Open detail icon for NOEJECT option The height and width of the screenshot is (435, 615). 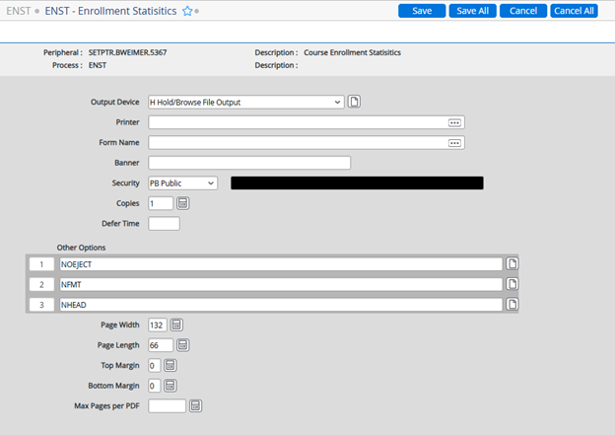click(x=512, y=264)
